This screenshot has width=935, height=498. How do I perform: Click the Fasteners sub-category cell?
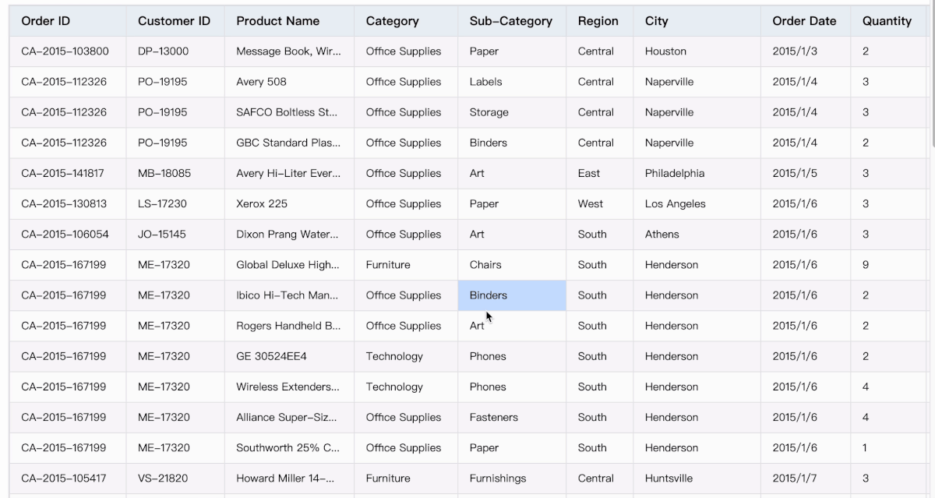493,418
